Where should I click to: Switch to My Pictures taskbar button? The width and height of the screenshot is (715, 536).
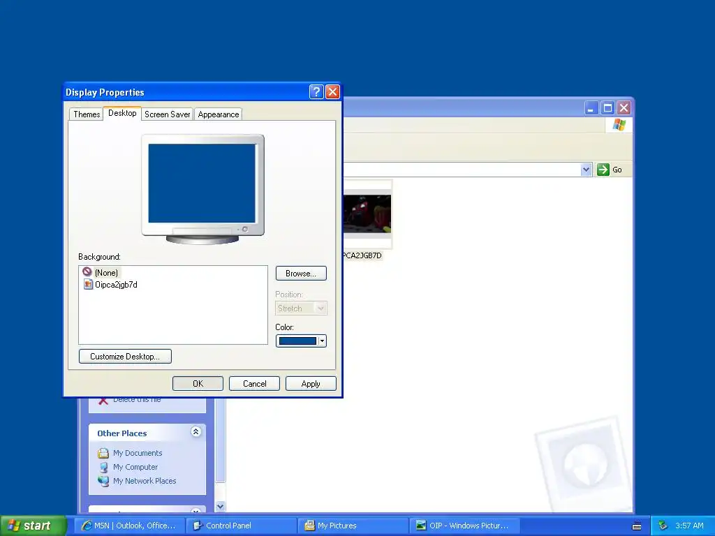pyautogui.click(x=353, y=526)
